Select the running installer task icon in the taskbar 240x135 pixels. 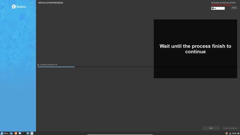[x=32, y=133]
